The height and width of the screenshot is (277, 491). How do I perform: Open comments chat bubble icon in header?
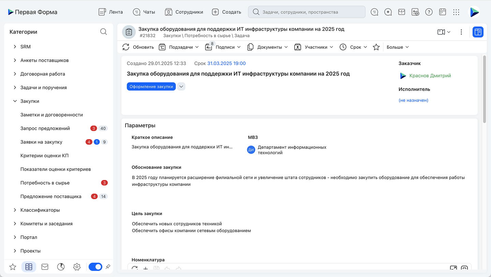(374, 12)
